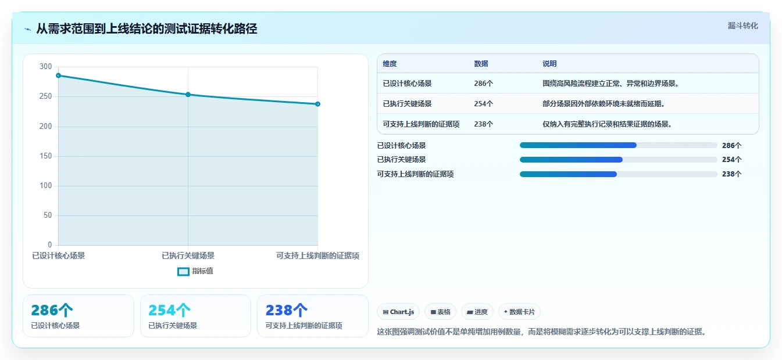Click table value 286个
This screenshot has width=782, height=360.
pyautogui.click(x=484, y=84)
